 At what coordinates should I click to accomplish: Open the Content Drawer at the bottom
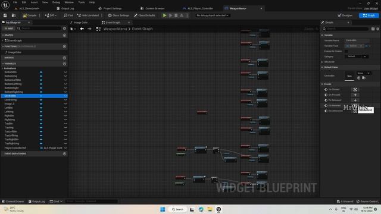[x=13, y=202]
